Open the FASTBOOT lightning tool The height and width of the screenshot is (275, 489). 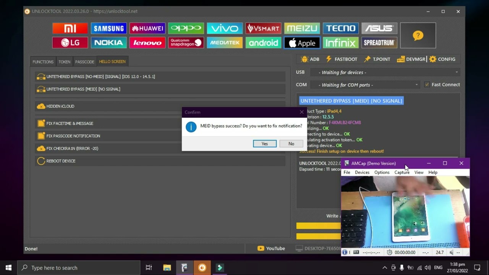click(x=341, y=59)
